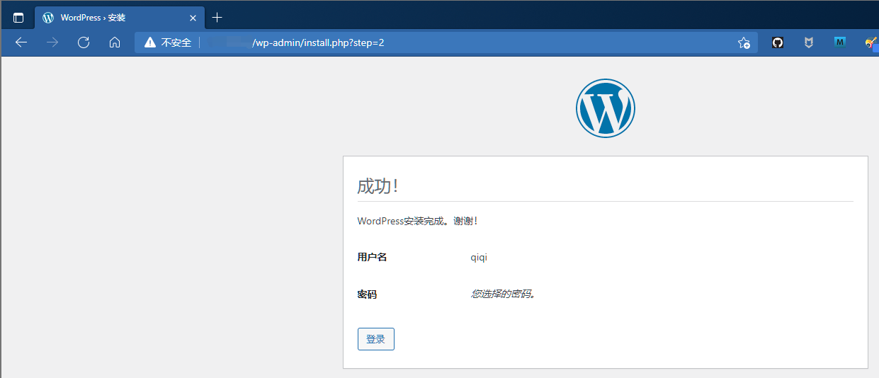Open the GitHub extension icon
The width and height of the screenshot is (879, 378).
pos(778,42)
